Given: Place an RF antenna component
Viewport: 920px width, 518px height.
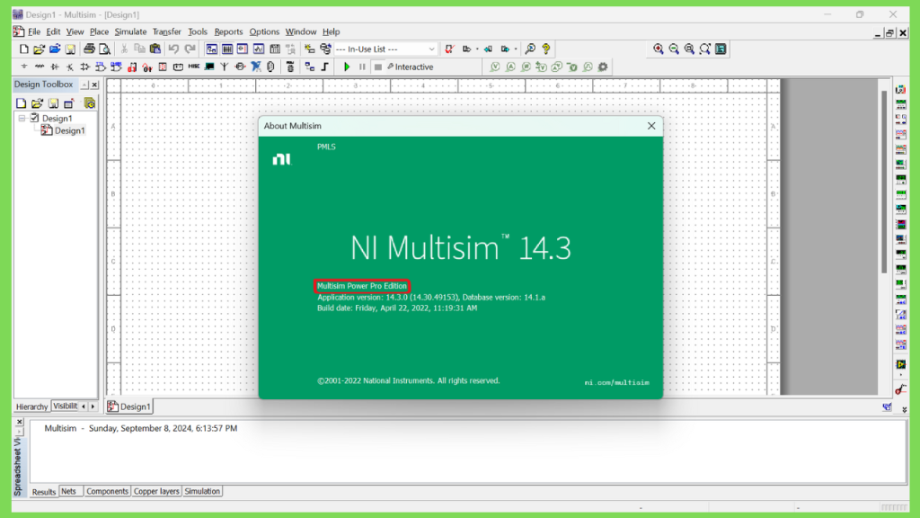Looking at the screenshot, I should pyautogui.click(x=225, y=67).
